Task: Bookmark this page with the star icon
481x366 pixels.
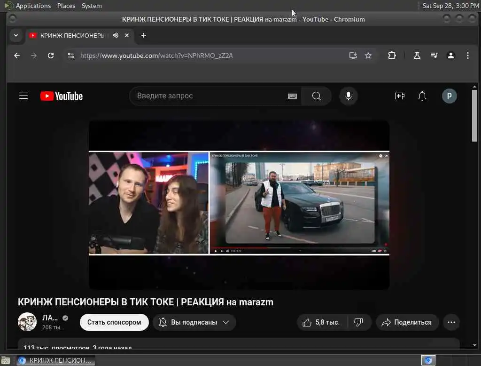Action: pyautogui.click(x=368, y=56)
